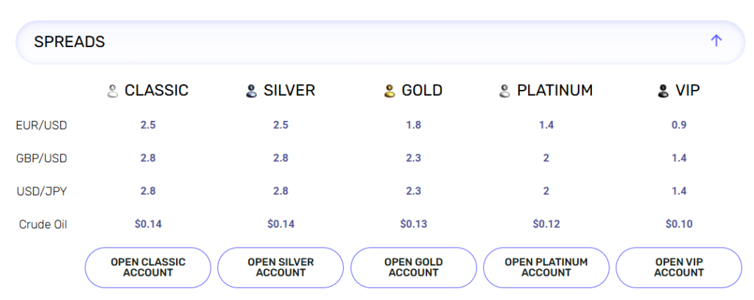Screen dimensions: 754x300
Task: Click the SPREADS section header
Action: click(70, 42)
